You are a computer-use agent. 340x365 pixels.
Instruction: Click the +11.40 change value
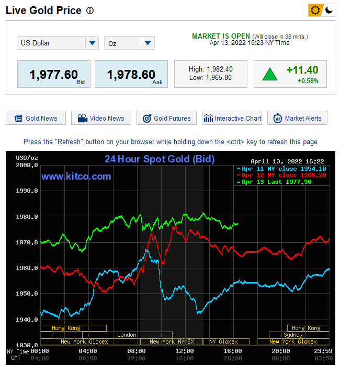coord(302,70)
